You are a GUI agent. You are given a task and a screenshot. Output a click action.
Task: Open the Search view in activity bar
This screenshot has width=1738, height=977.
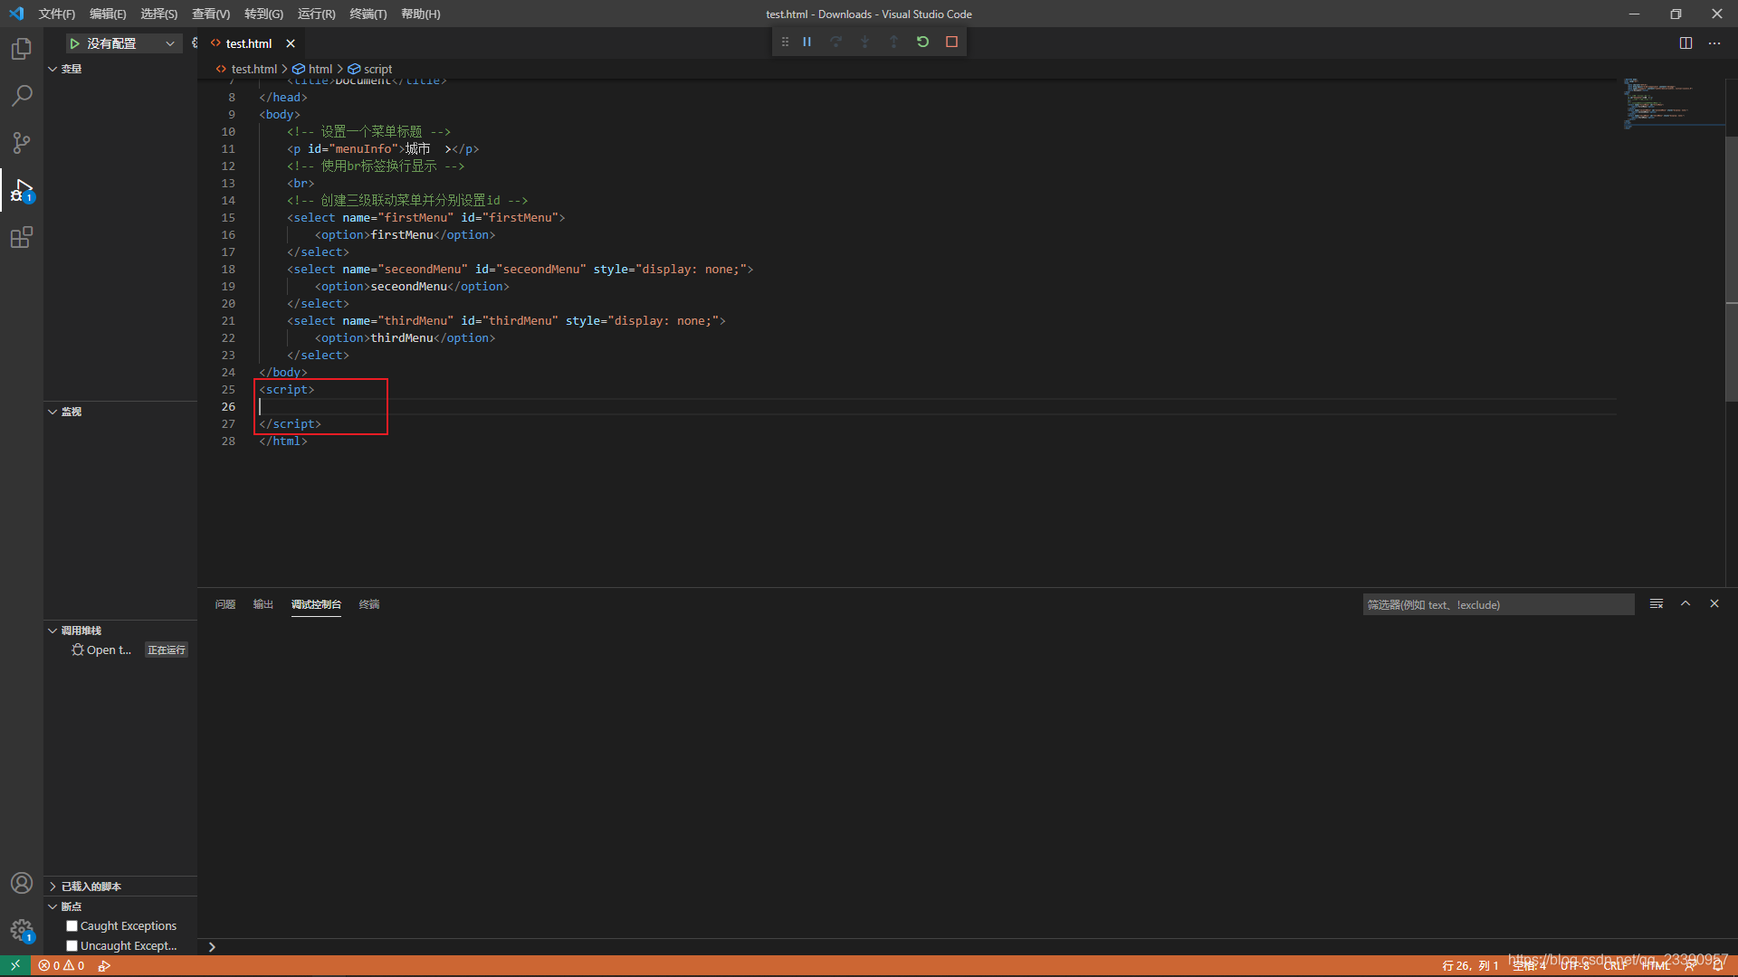pyautogui.click(x=22, y=96)
